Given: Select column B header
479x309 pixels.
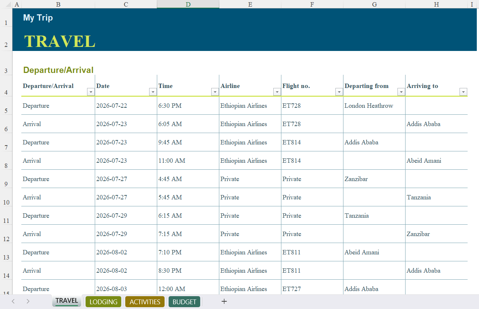Looking at the screenshot, I should (x=58, y=4).
